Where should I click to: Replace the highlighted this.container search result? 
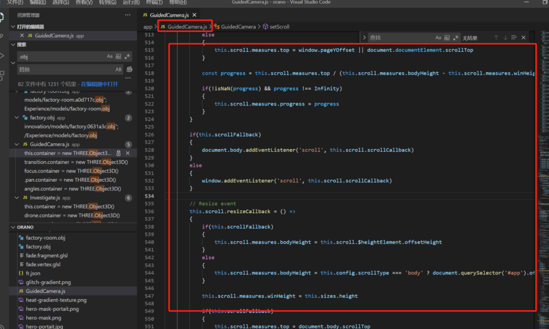point(119,153)
